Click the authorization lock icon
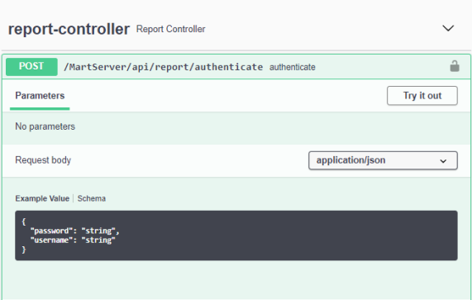472x300 pixels. [455, 66]
